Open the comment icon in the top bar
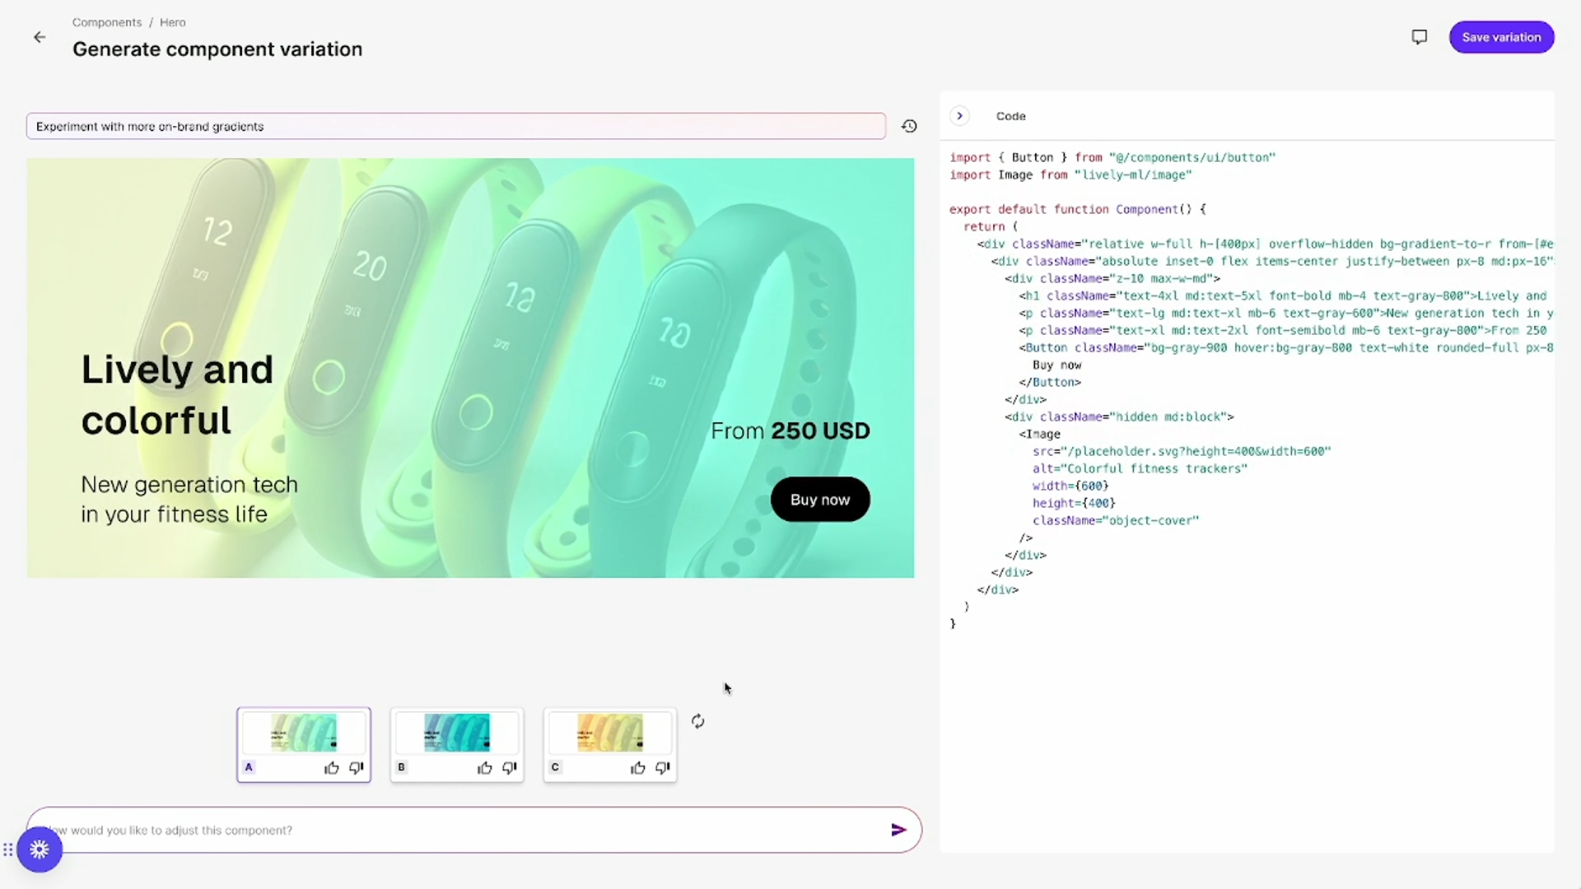This screenshot has height=889, width=1581. [1419, 36]
